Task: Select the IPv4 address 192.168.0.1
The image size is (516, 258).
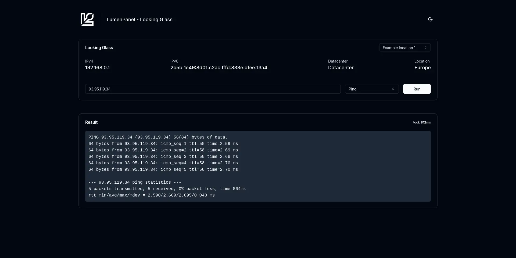Action: click(97, 68)
